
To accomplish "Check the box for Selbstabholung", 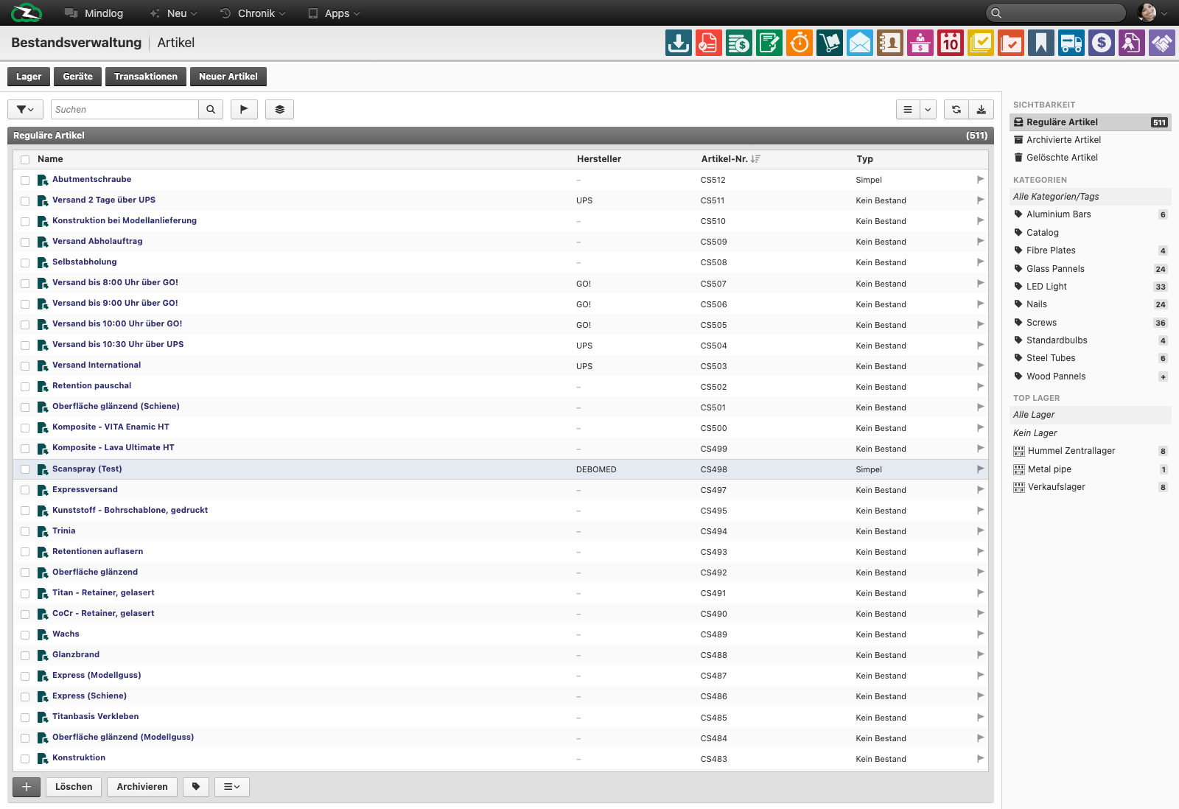I will 25,263.
